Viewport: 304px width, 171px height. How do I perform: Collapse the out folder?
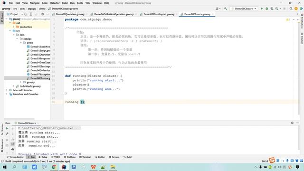click(10, 23)
